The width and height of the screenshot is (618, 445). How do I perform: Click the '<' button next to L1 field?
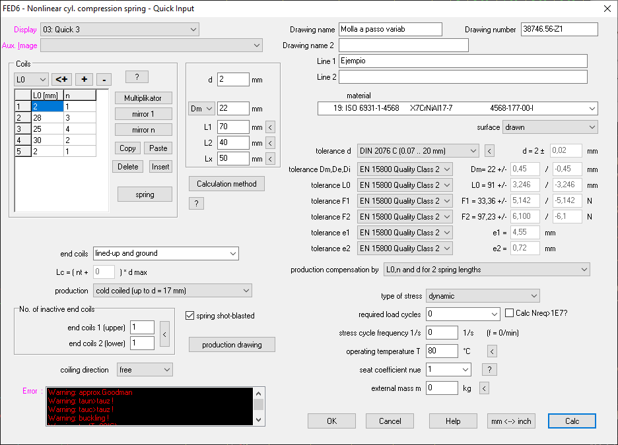269,127
